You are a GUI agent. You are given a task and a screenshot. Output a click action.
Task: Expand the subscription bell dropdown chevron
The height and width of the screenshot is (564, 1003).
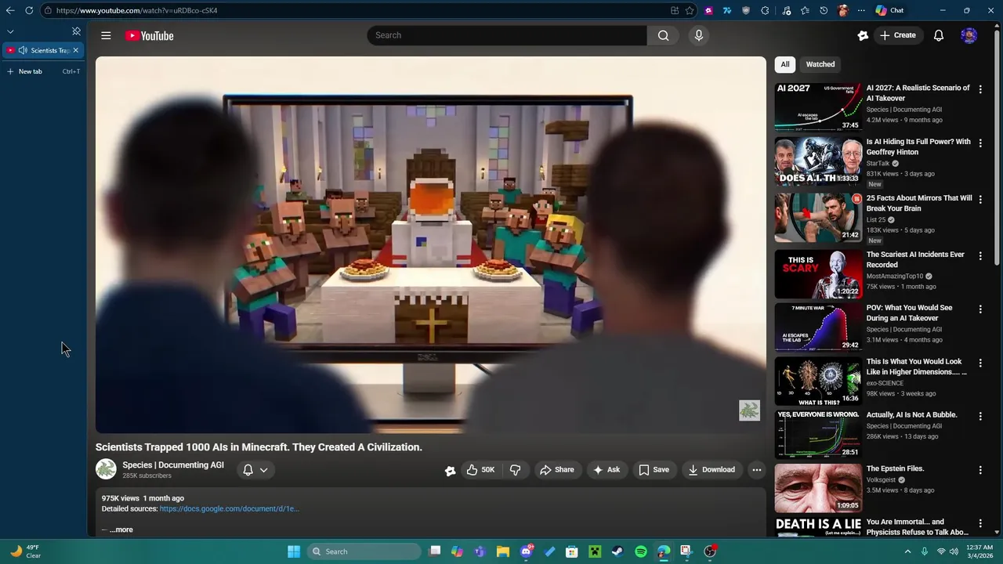[x=263, y=470]
